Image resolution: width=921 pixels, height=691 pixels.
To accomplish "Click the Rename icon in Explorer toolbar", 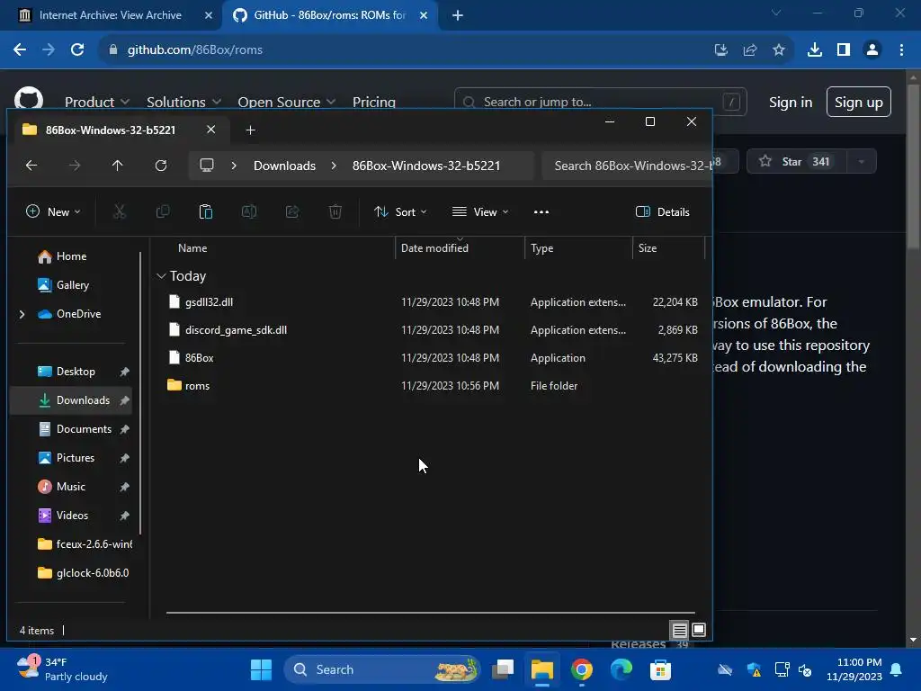I will click(x=249, y=212).
